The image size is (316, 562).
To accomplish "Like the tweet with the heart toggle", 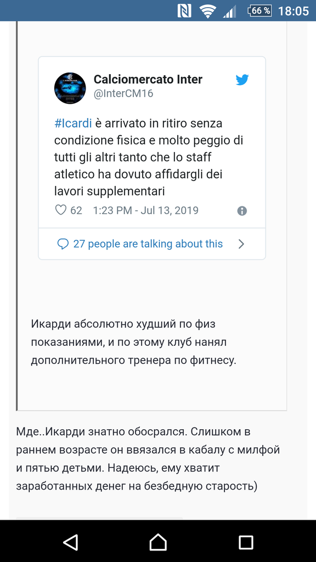I will click(x=60, y=210).
